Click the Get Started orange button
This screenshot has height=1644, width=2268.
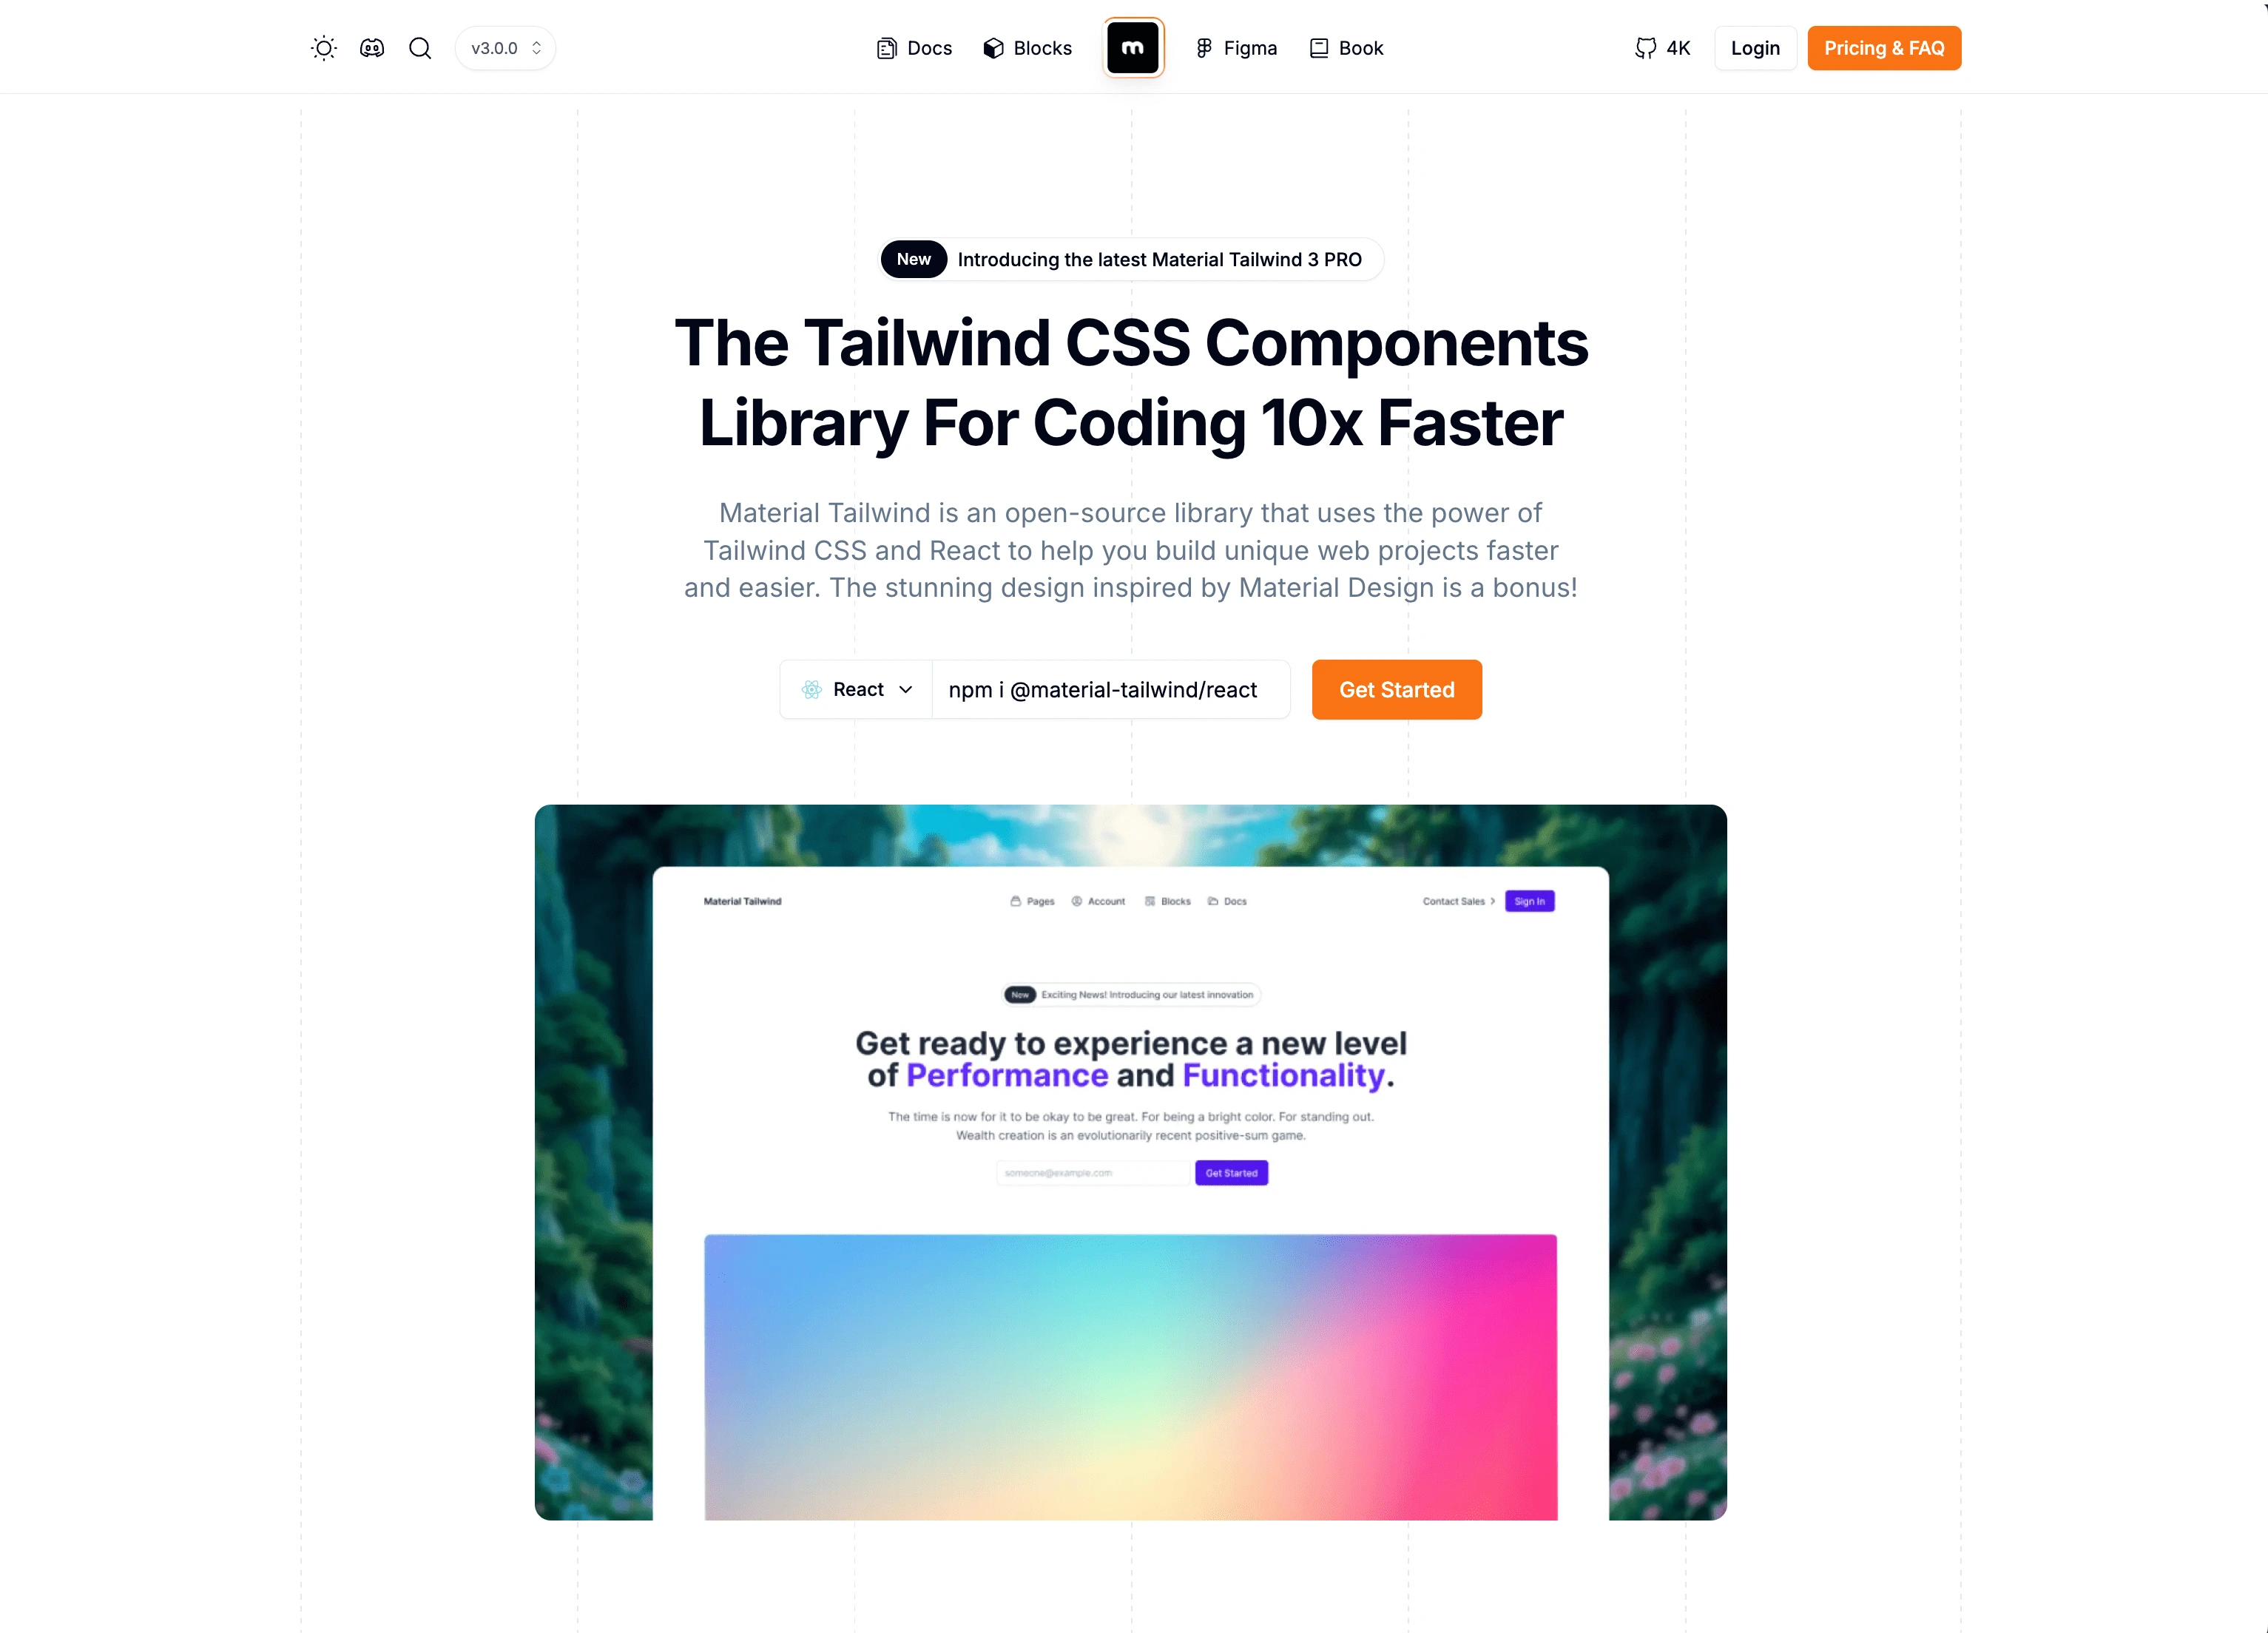[1397, 689]
